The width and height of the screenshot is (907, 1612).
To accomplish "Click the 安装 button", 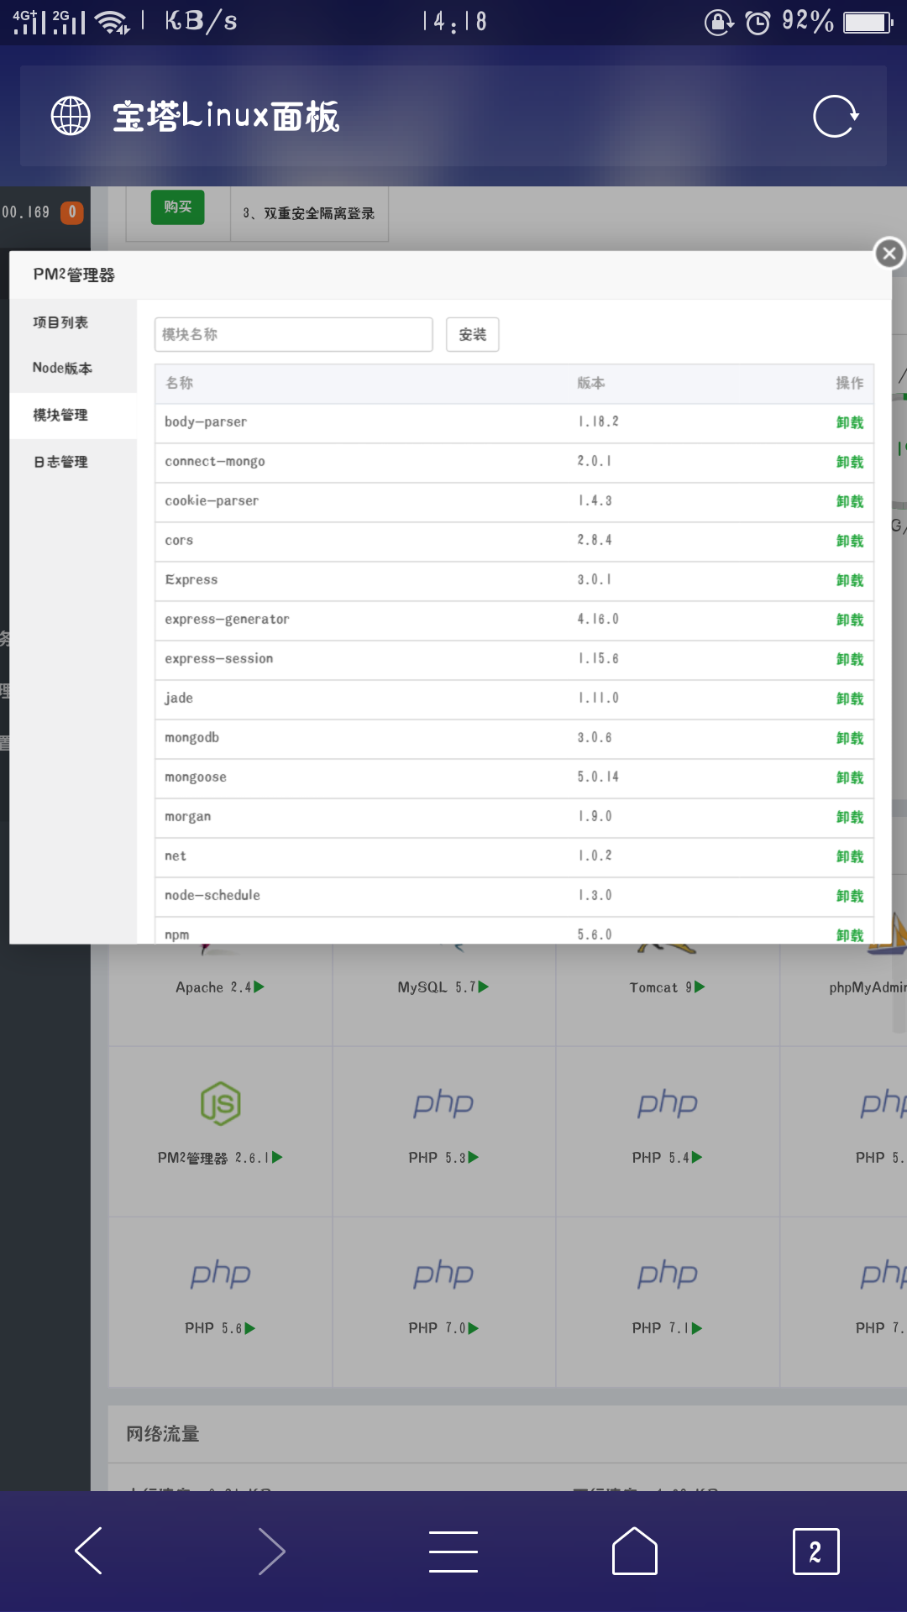I will click(473, 334).
